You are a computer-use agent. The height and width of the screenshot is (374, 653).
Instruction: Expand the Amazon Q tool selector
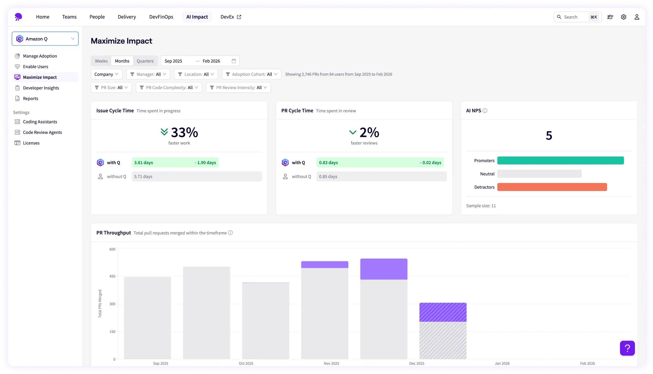[x=45, y=39]
